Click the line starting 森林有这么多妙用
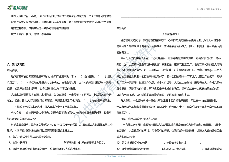229x162 pixels. point(171,125)
